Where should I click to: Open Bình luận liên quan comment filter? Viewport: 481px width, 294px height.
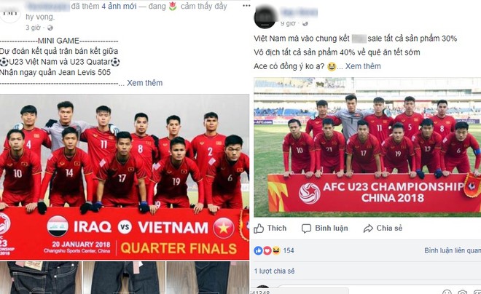[x=453, y=250]
